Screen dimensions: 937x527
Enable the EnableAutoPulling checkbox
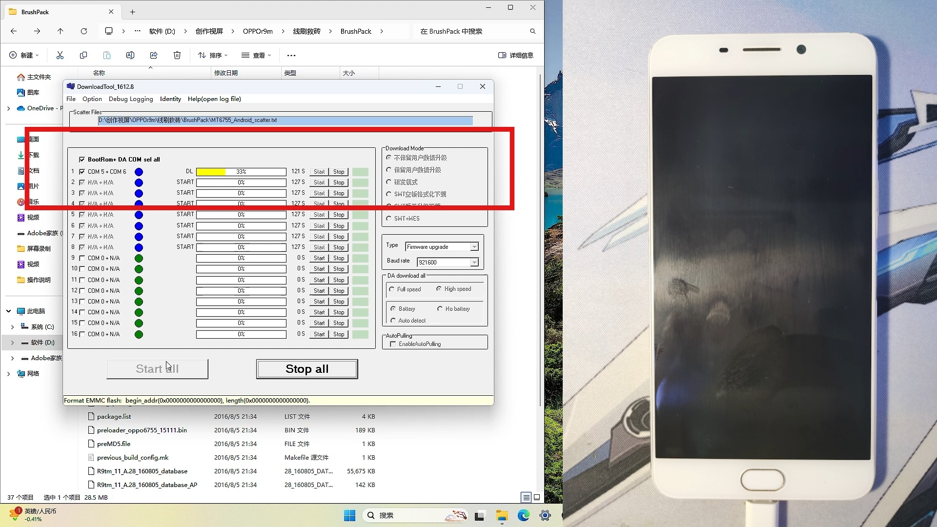pos(393,344)
